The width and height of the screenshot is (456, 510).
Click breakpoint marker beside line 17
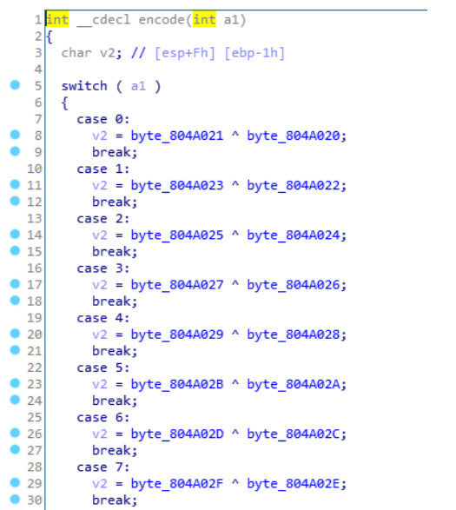15,283
